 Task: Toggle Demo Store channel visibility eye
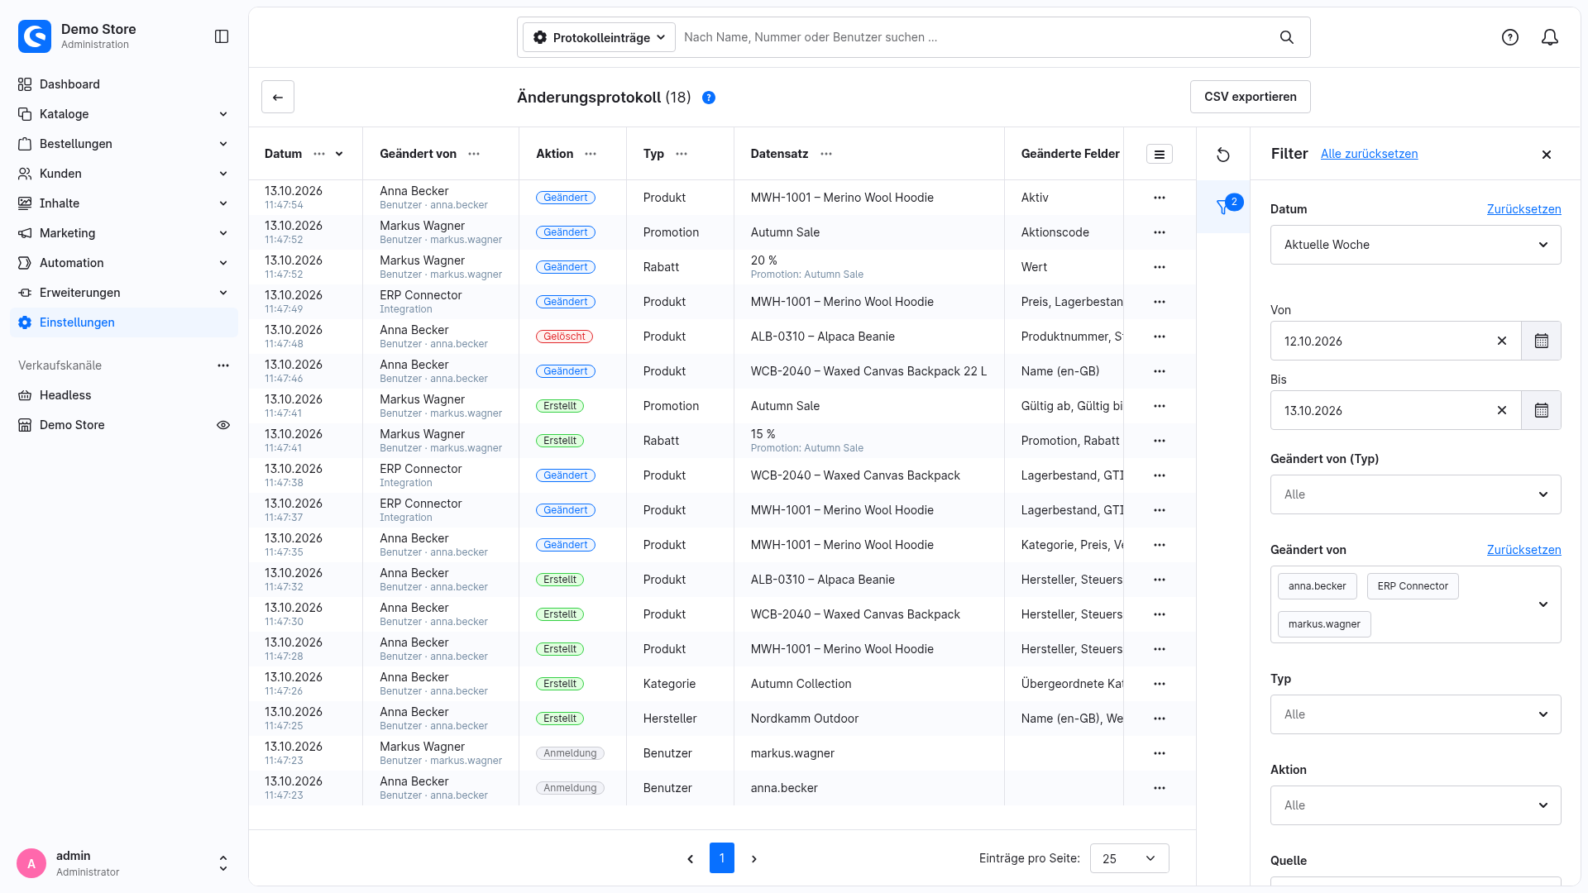(223, 425)
